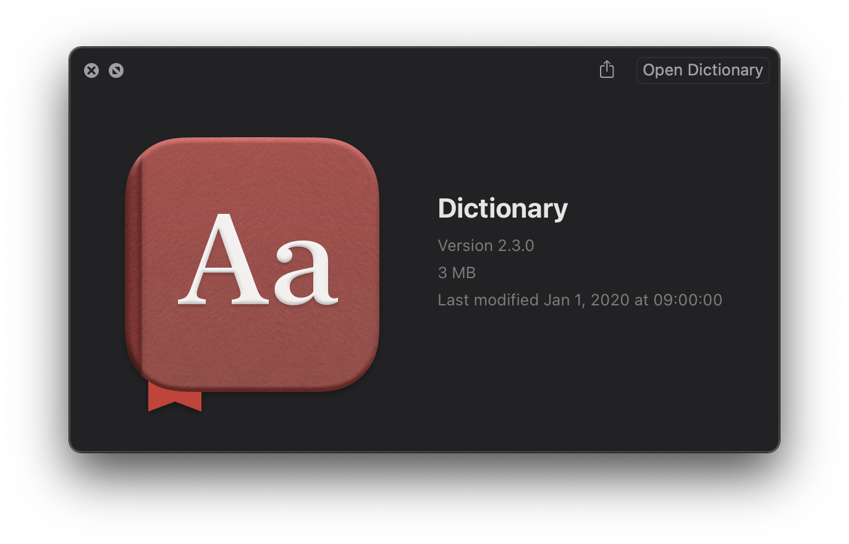The width and height of the screenshot is (849, 544).
Task: Close the Quick Look preview window
Action: (91, 70)
